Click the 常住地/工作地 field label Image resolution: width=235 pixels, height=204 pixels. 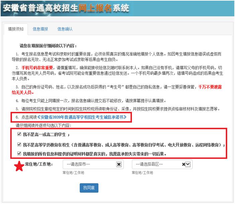38,164
